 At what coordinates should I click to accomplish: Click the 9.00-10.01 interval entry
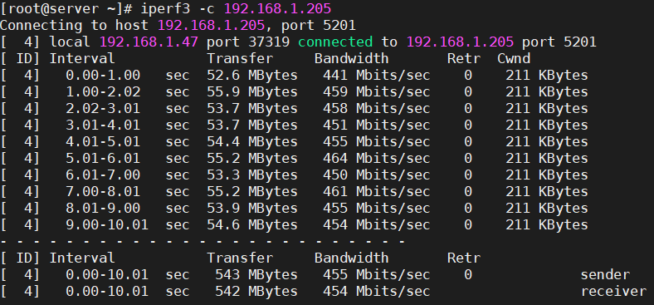[107, 224]
